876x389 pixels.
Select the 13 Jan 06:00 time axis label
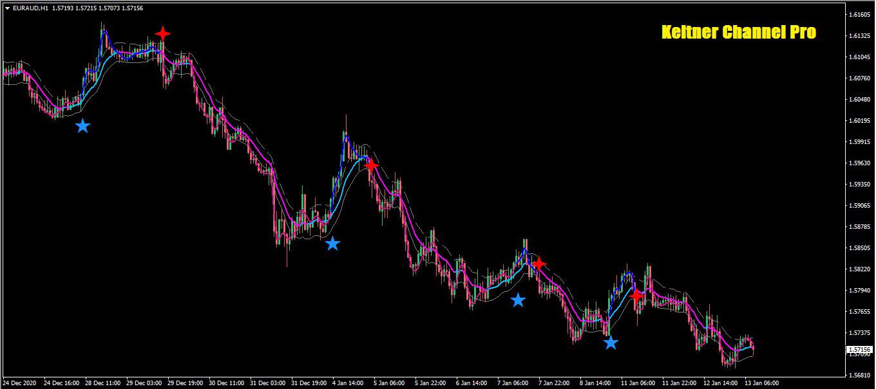coord(762,383)
